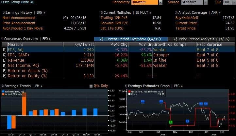This screenshot has width=236, height=136.
Task: Select the EPS, Adj row
Action: point(118,50)
